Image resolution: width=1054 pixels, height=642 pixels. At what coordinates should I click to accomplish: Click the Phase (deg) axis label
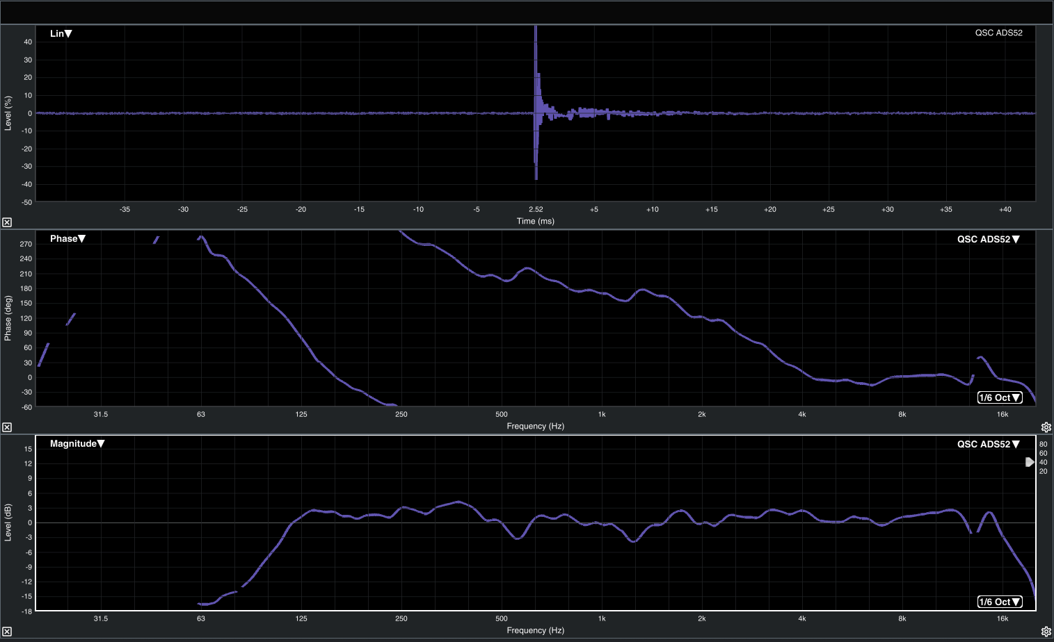(8, 318)
